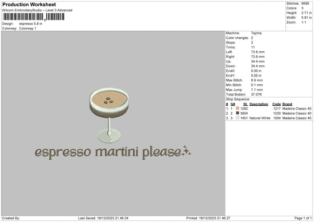Screen dimensions: 314x222
Task: Select the Width value 5.81 in
Action: pos(306,18)
